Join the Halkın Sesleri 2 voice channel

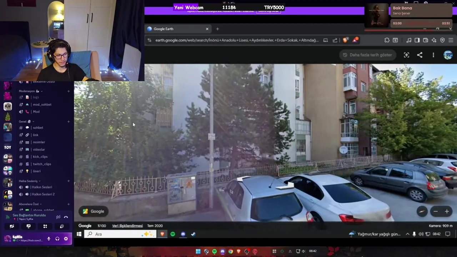44,194
